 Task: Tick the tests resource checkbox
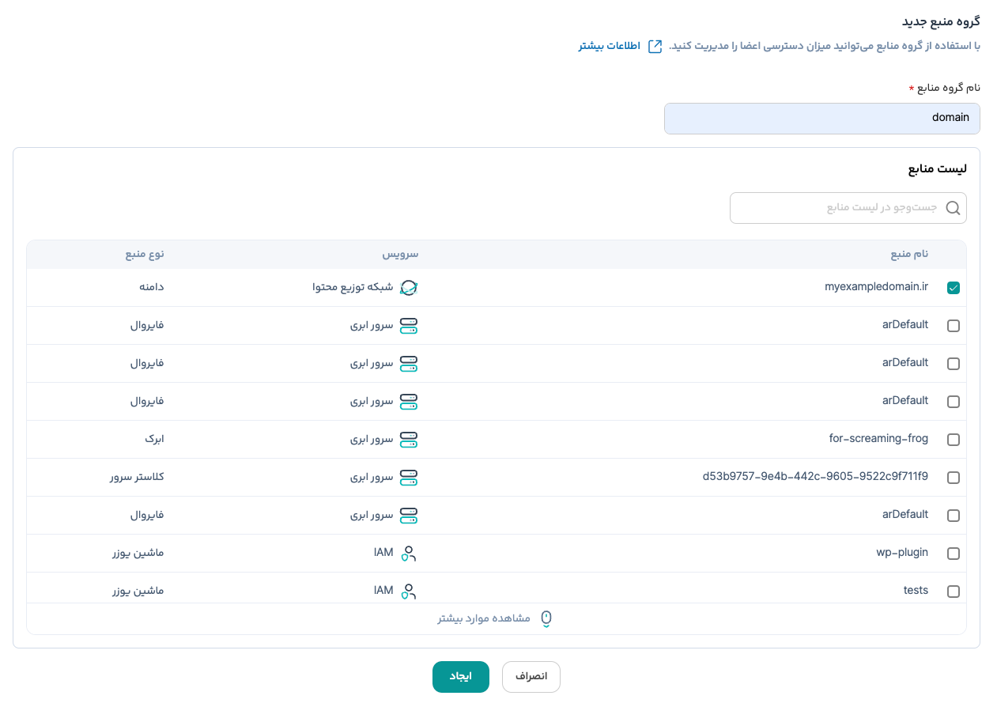tap(953, 592)
